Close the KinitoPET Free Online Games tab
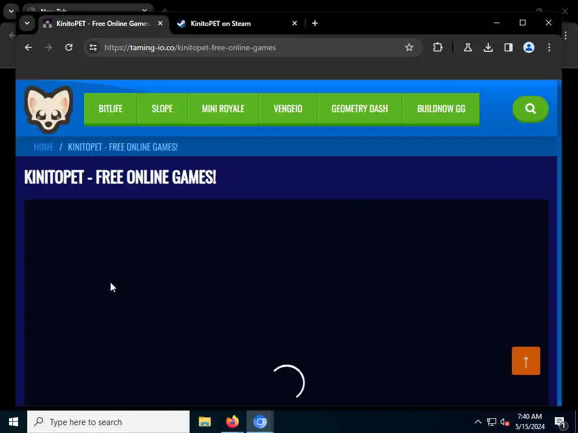 point(160,23)
